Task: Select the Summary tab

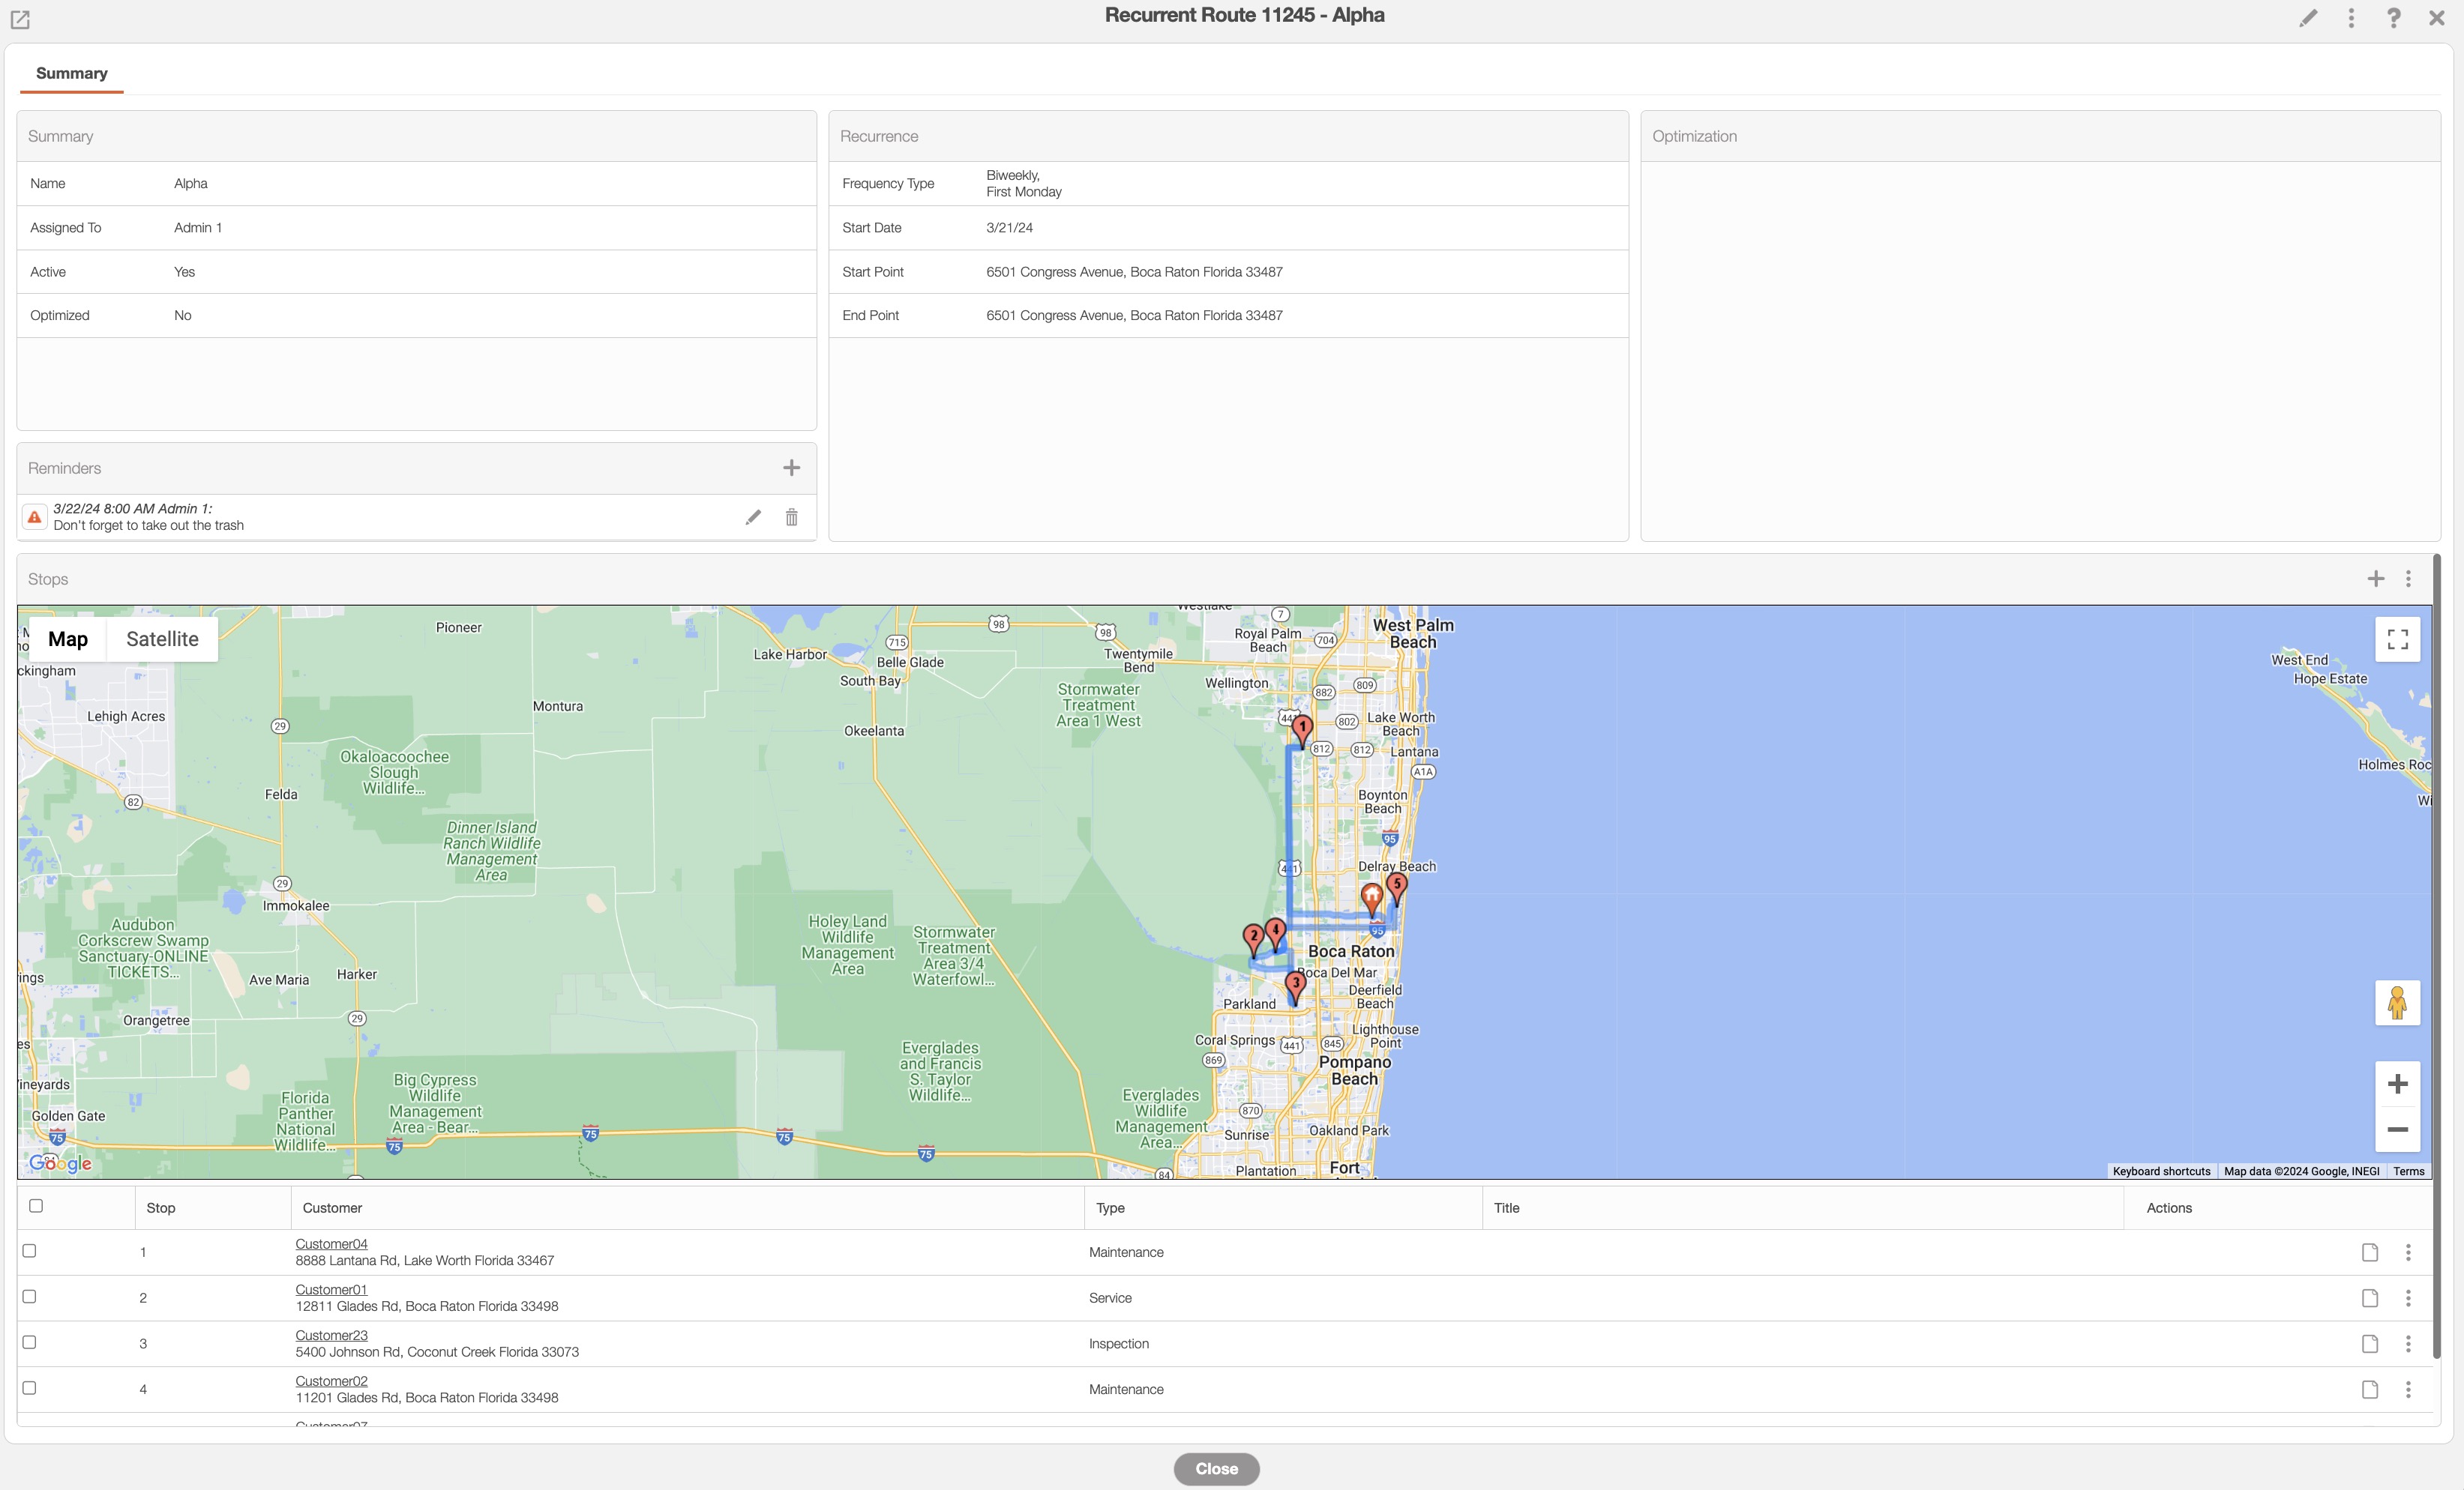Action: click(71, 73)
